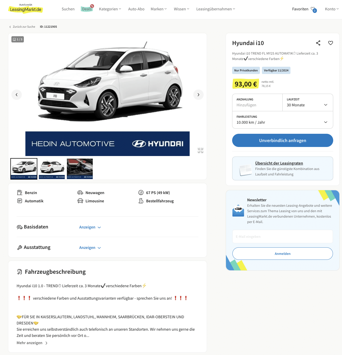Expand Ausstattung with Anzeigen

[x=90, y=248]
